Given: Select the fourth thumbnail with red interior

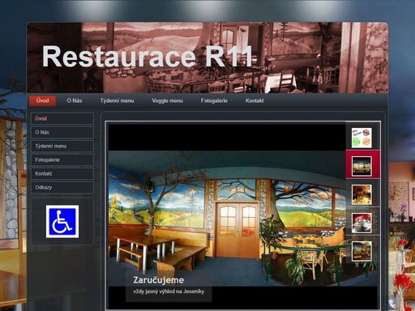Looking at the screenshot, I should tap(362, 223).
